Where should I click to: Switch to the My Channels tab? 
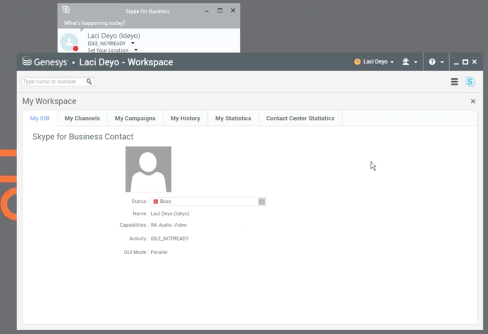point(82,118)
